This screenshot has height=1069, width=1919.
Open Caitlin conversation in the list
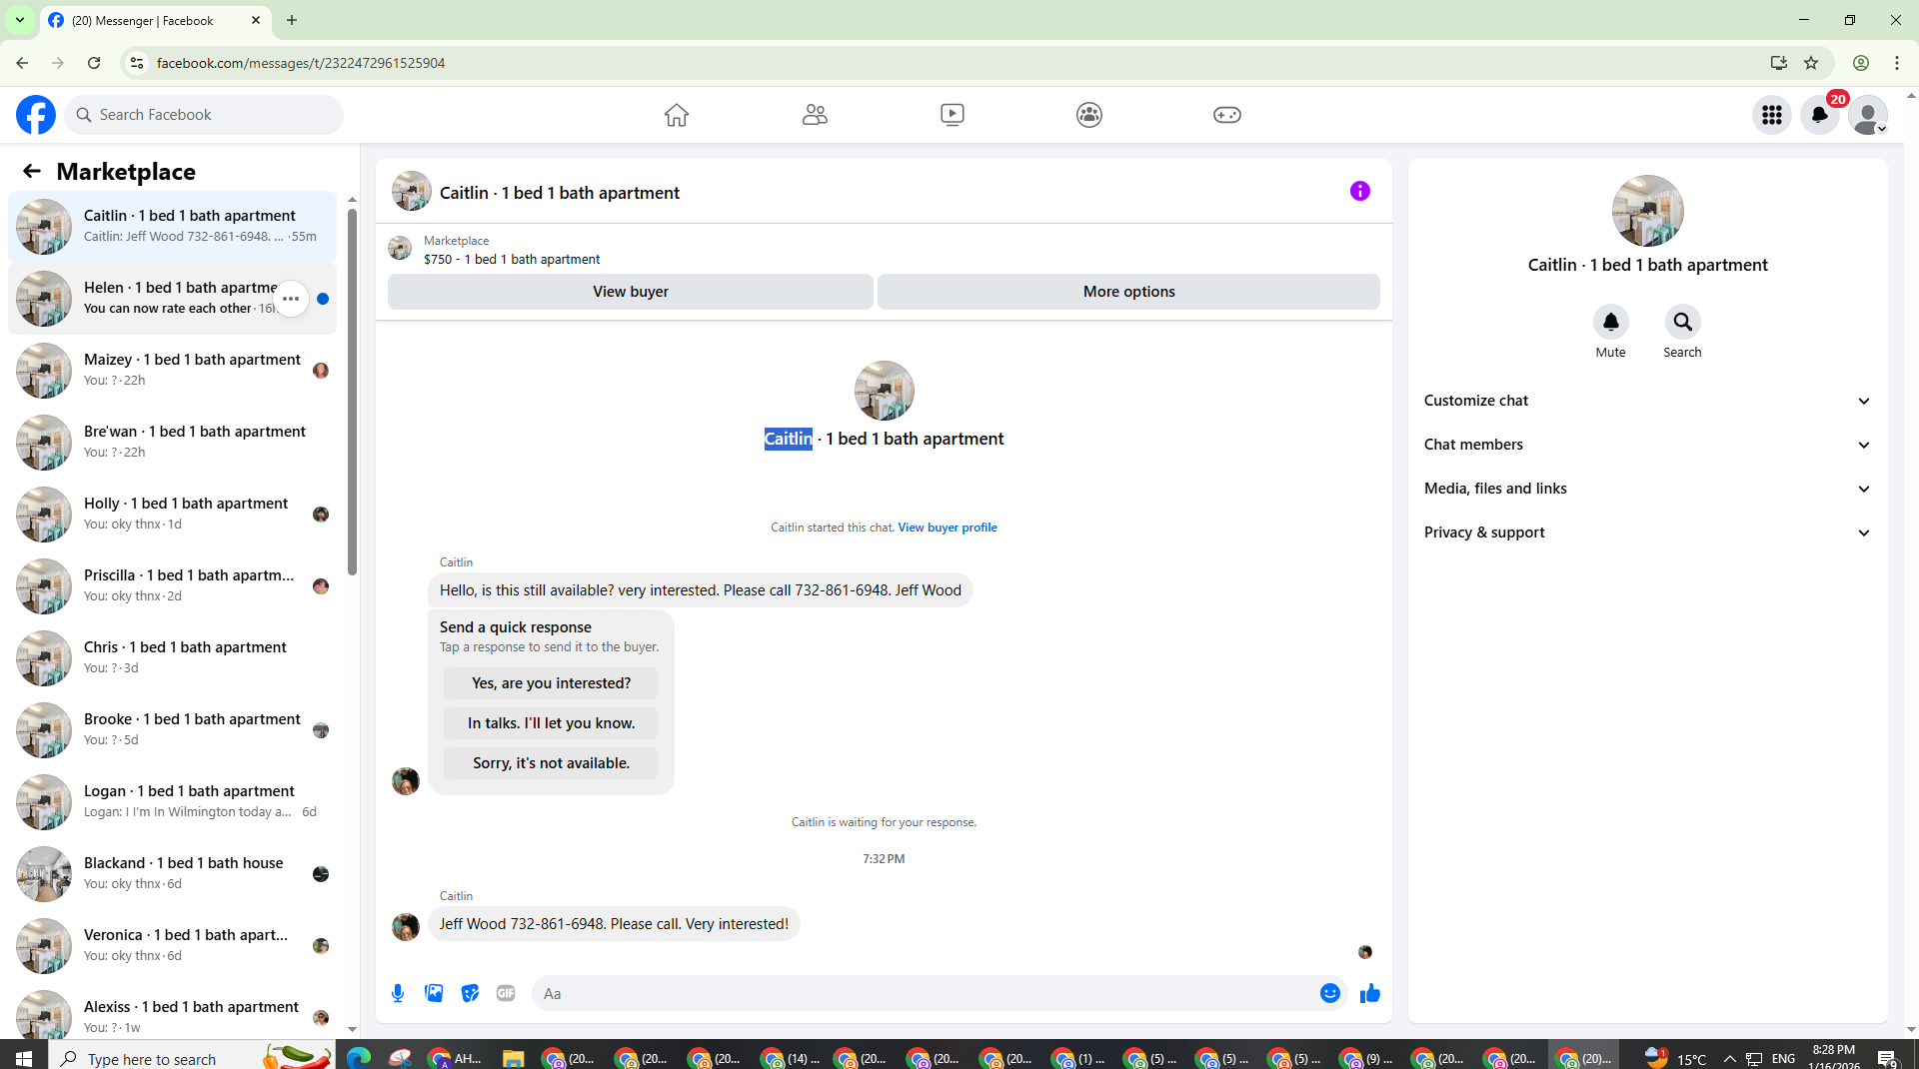pos(172,227)
